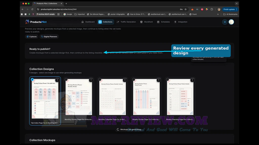Open the poster-infographic bookmark

[116, 14]
